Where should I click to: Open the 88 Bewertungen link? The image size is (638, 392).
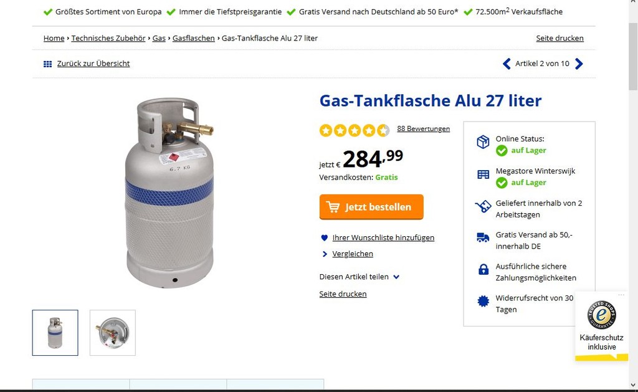[x=423, y=128]
